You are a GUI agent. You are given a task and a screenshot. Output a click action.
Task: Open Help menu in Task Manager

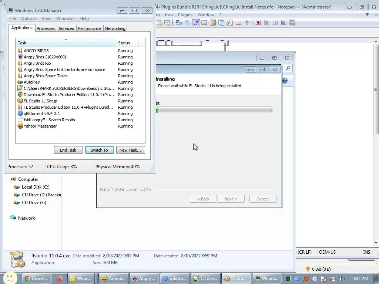click(x=84, y=18)
